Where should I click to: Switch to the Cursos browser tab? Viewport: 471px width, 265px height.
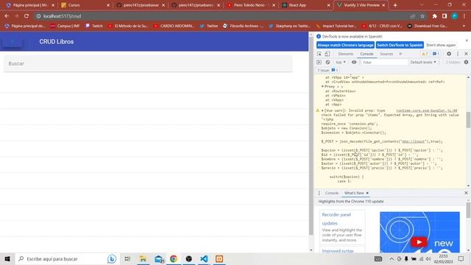[x=85, y=5]
